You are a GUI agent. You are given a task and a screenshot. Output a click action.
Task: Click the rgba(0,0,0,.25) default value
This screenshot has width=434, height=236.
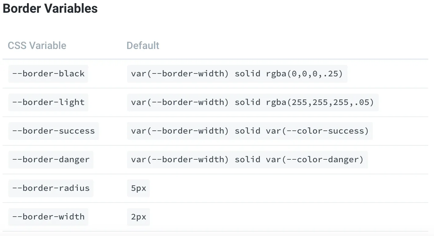tap(305, 74)
